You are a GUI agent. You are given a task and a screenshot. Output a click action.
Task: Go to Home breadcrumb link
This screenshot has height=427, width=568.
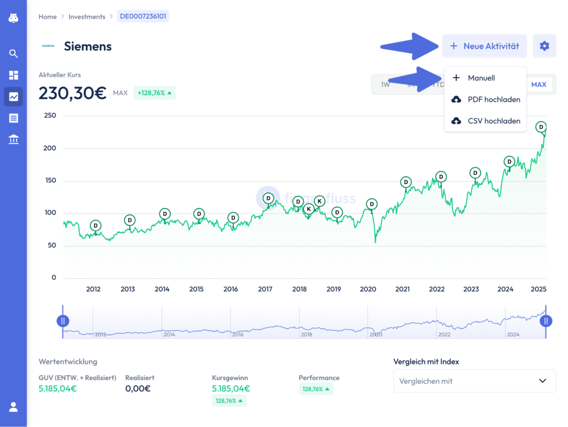[x=47, y=17]
